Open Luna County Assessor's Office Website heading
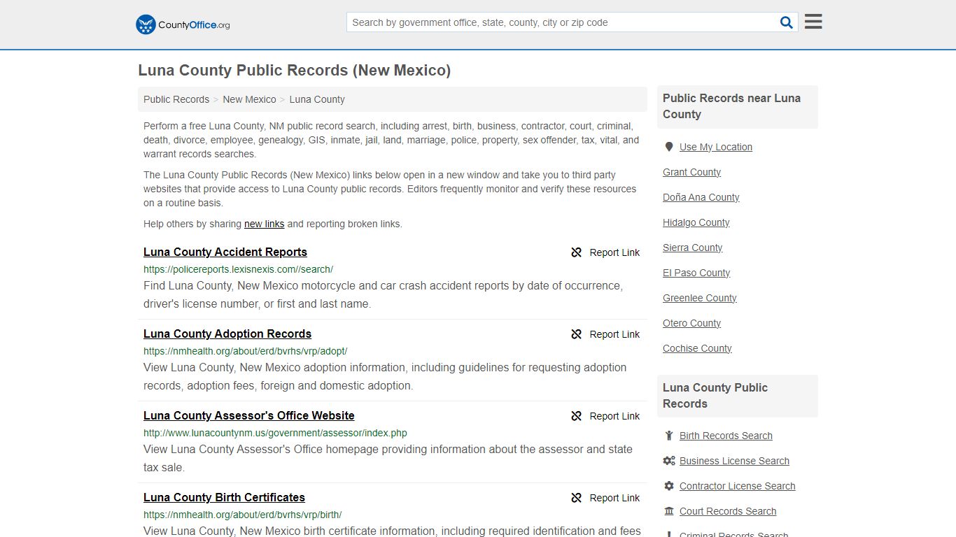The height and width of the screenshot is (537, 956). tap(249, 416)
